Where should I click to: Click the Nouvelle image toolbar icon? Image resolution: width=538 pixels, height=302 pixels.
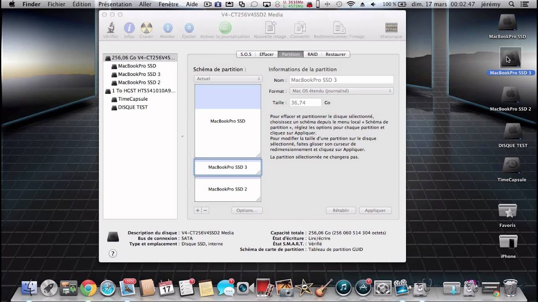pos(270,28)
